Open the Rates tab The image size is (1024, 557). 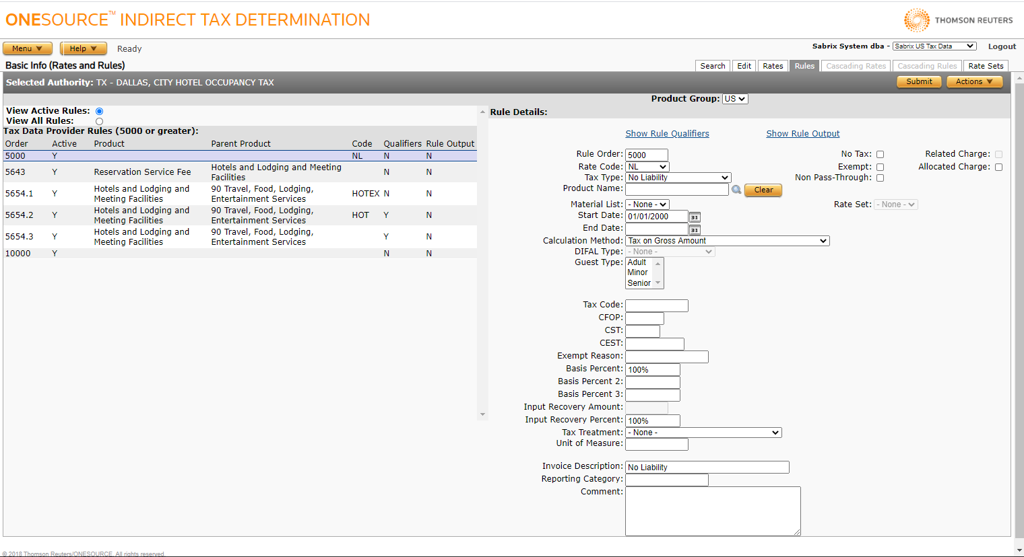pos(773,66)
